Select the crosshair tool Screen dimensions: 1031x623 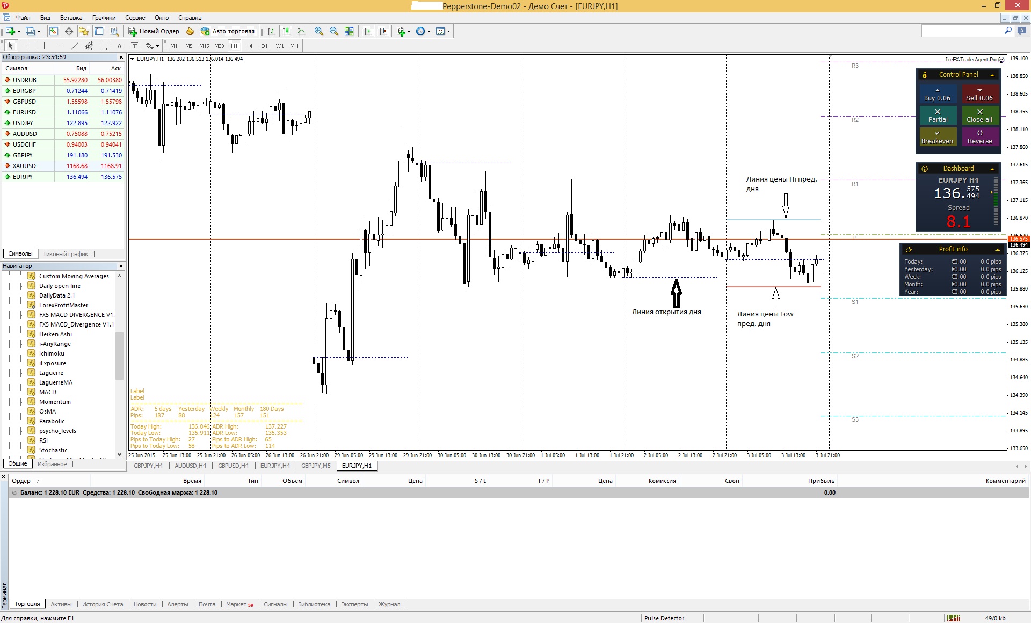pyautogui.click(x=26, y=46)
